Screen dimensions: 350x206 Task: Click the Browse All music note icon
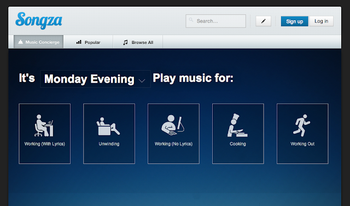pyautogui.click(x=125, y=42)
